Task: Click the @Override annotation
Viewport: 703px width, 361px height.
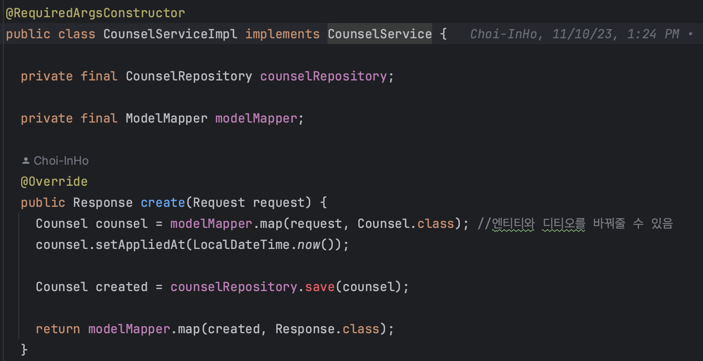Action: point(54,181)
